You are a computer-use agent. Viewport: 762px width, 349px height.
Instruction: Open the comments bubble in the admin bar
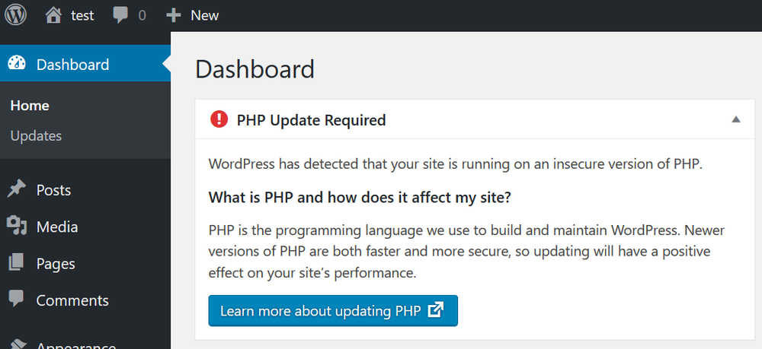(x=120, y=15)
